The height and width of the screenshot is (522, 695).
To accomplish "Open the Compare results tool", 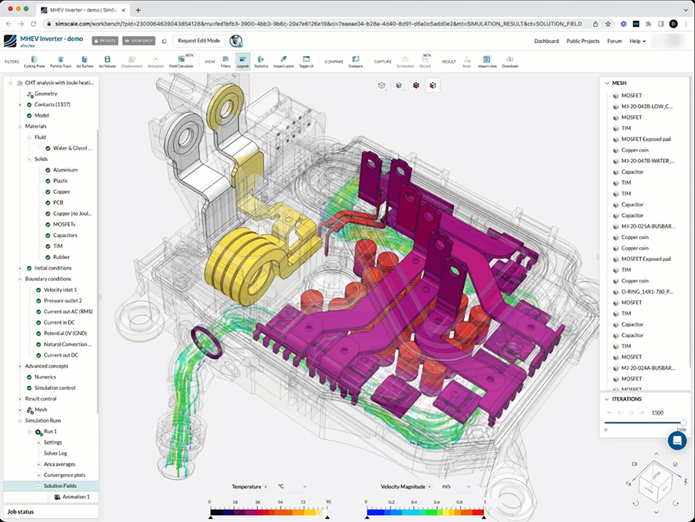I will click(355, 62).
